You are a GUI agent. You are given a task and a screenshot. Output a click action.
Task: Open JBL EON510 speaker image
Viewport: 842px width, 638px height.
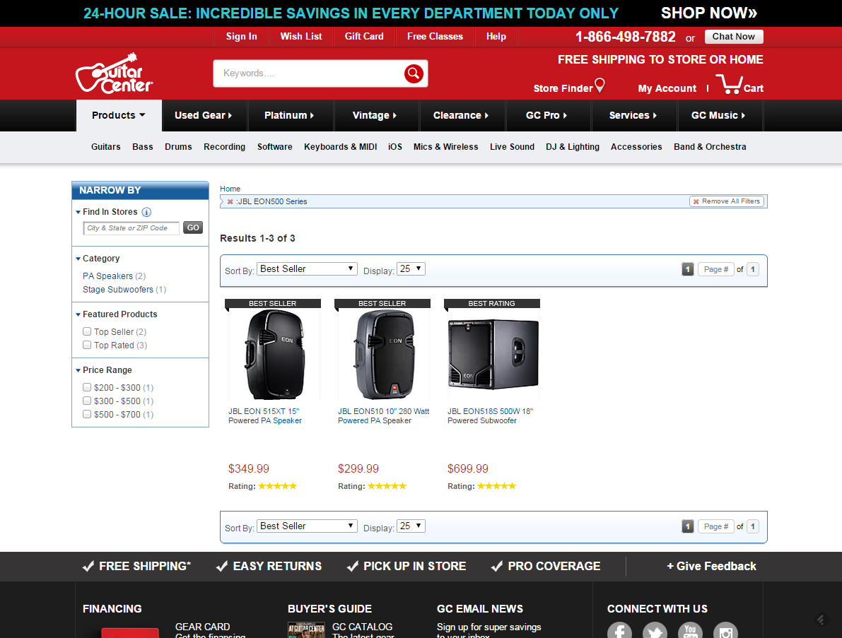click(383, 355)
